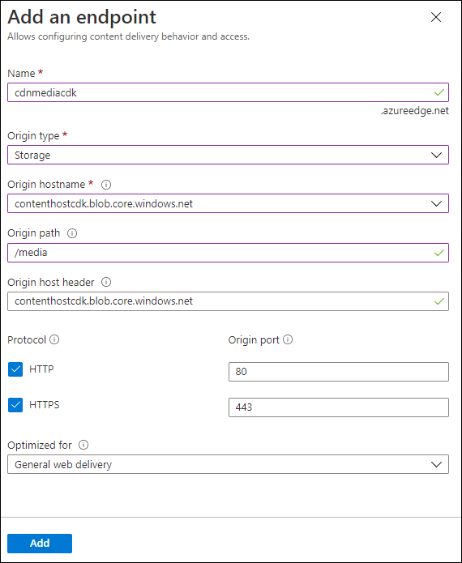
Task: Uncheck the HTTP protocol checkbox
Action: 15,369
